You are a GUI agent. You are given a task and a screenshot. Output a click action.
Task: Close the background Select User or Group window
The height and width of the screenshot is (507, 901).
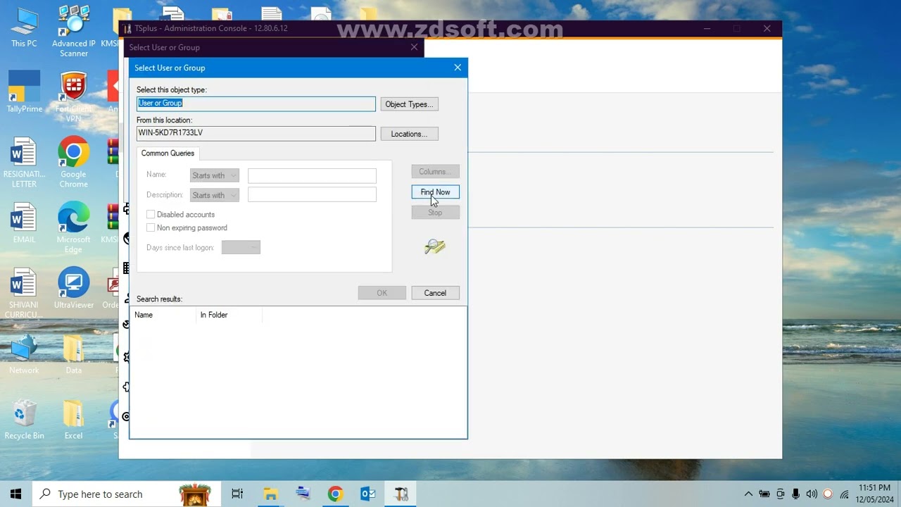414,47
